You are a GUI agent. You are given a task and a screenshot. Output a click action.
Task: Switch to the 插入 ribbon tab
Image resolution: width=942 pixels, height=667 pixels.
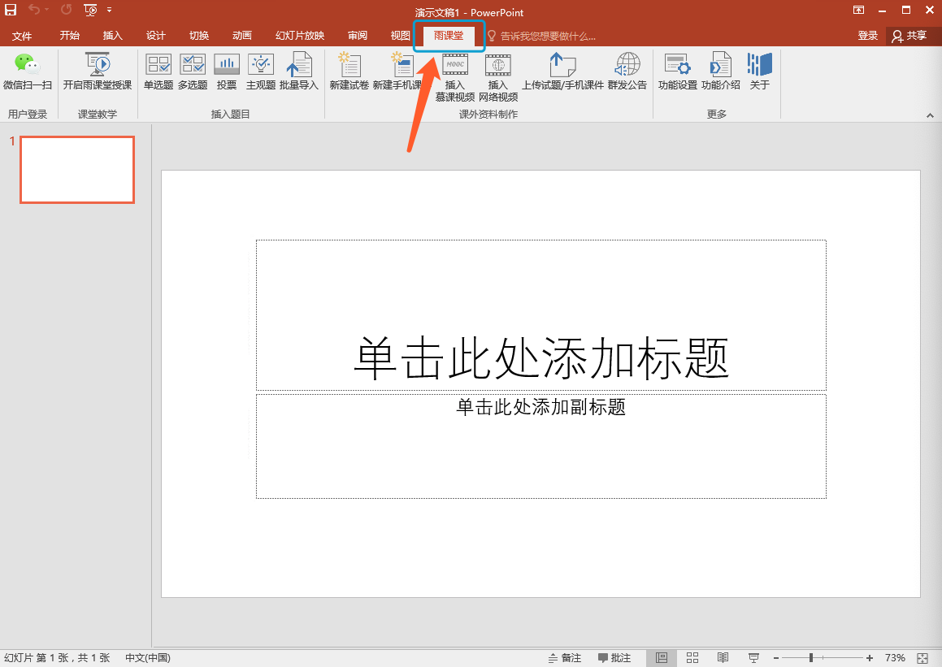(113, 36)
